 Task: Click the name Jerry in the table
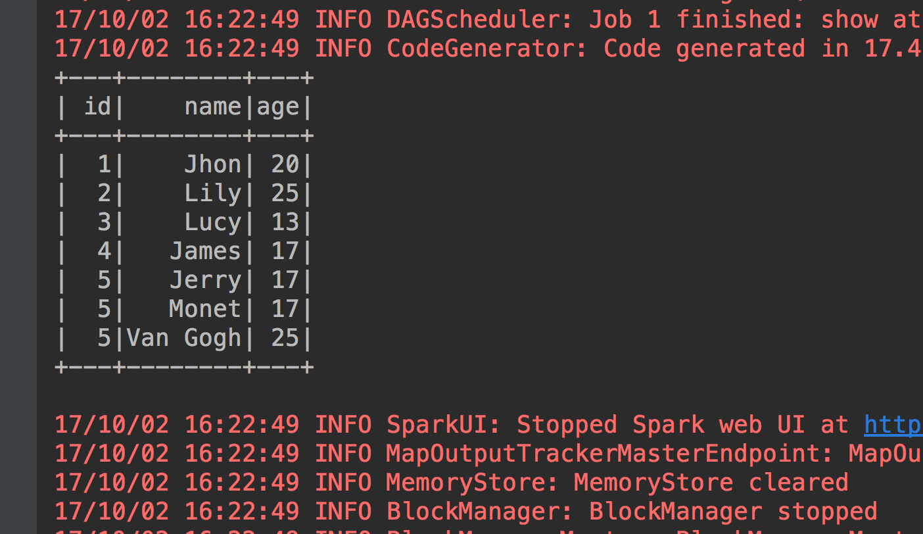[x=206, y=281]
